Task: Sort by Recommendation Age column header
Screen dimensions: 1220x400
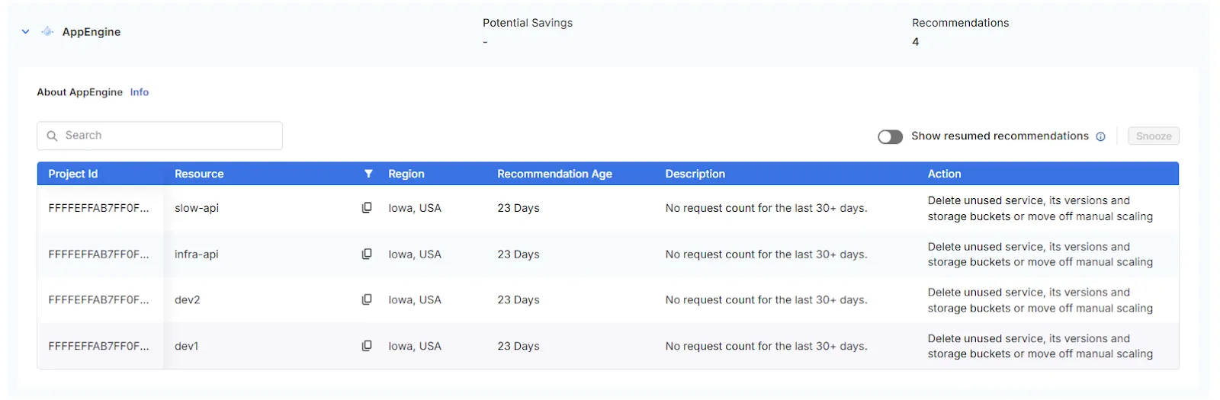Action: (x=554, y=174)
